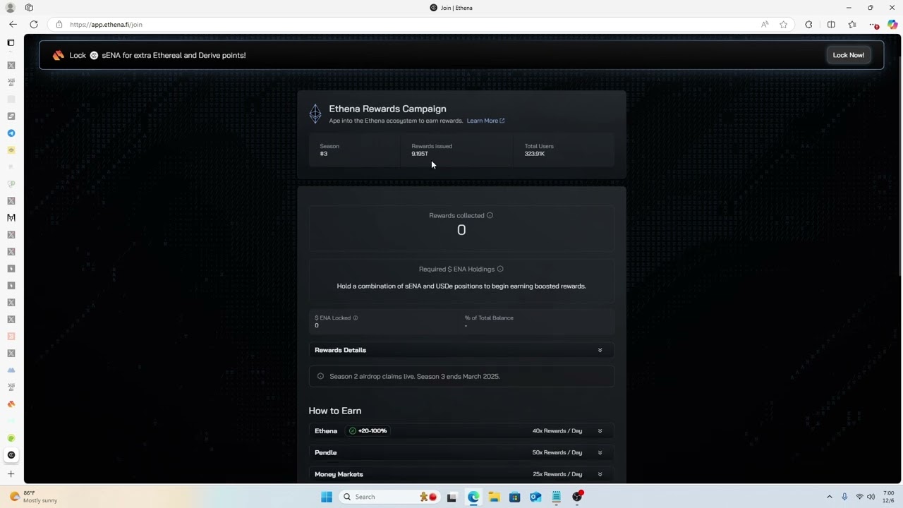The width and height of the screenshot is (903, 508).
Task: Open the workspaces icon in title bar
Action: tap(29, 7)
